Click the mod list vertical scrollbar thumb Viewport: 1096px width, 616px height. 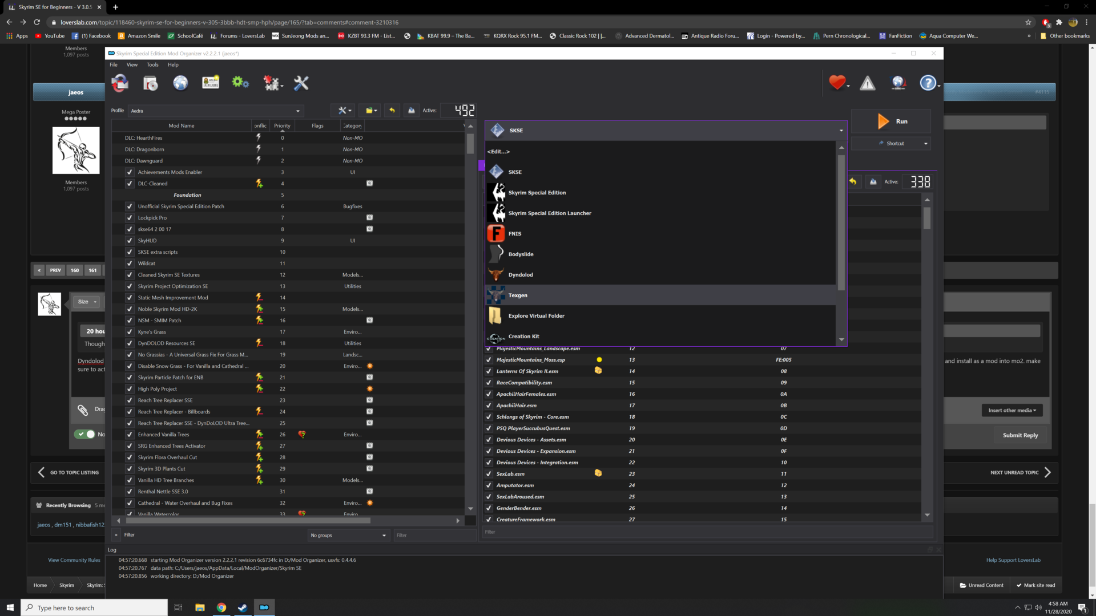click(470, 144)
